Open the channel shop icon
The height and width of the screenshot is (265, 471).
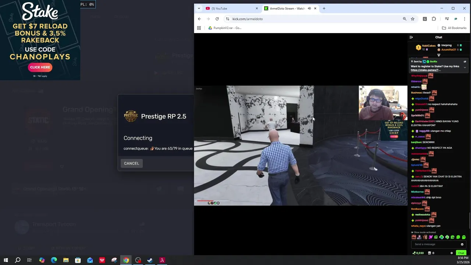click(x=429, y=253)
